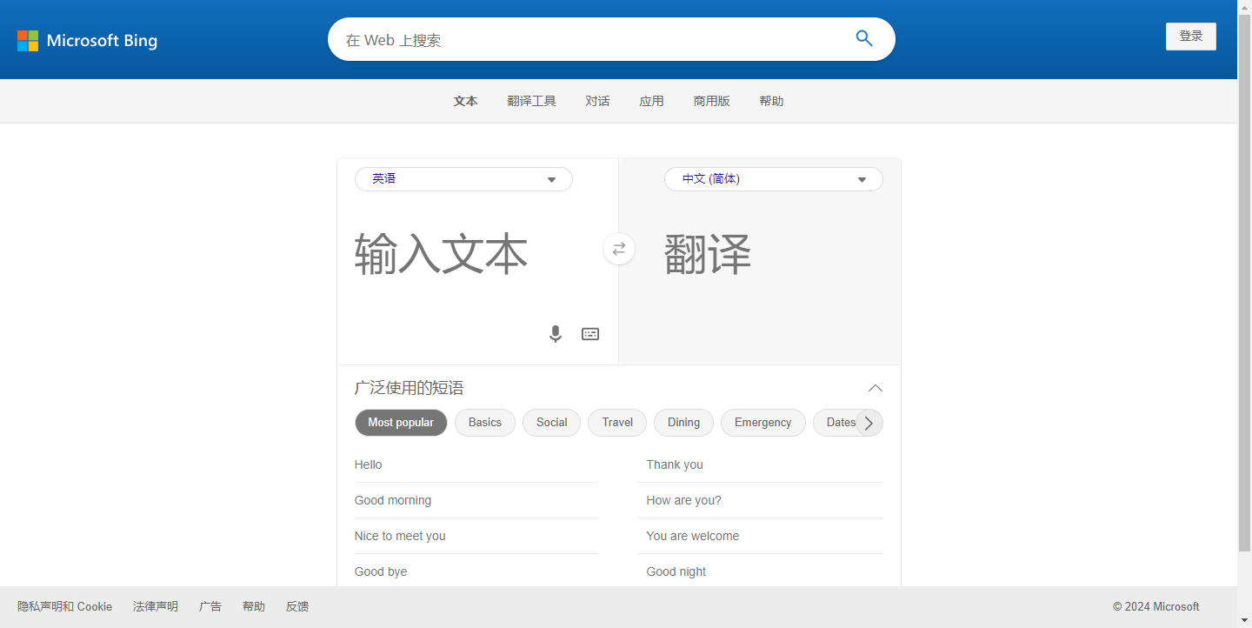Click the microphone voice input icon
This screenshot has height=628, width=1252.
(556, 334)
